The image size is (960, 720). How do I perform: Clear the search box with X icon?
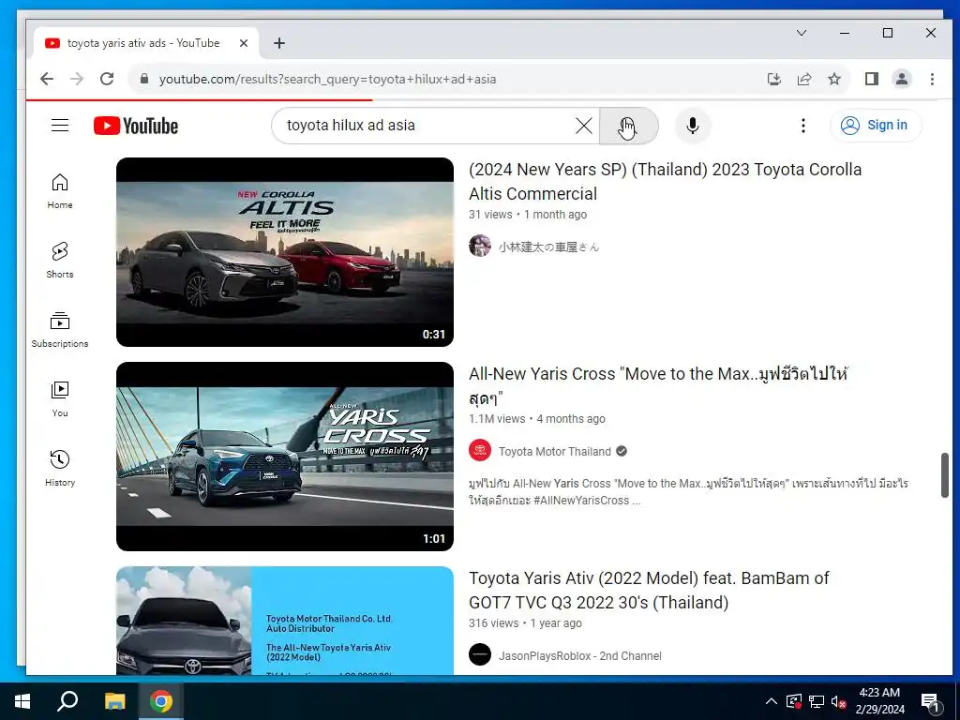[x=583, y=126]
